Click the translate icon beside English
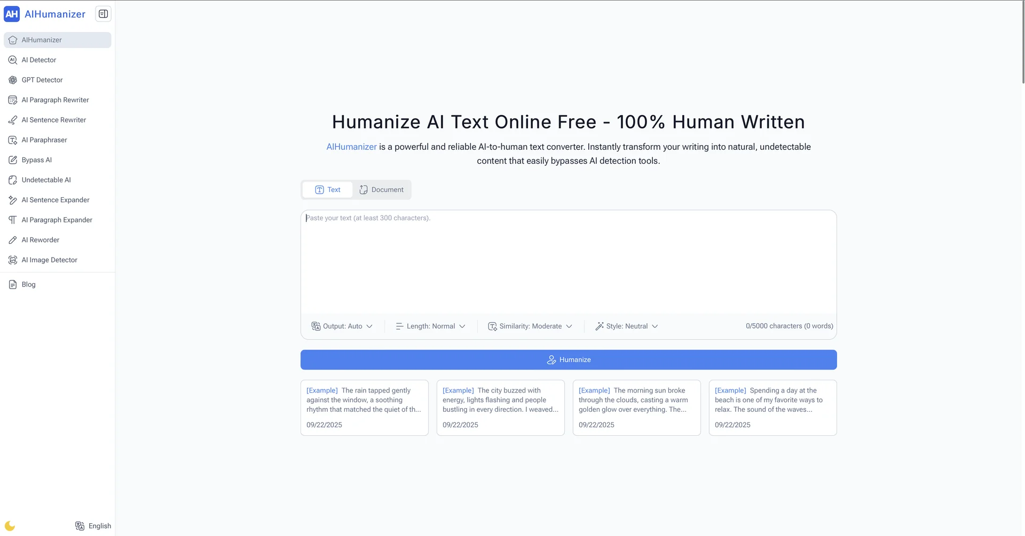 [80, 526]
